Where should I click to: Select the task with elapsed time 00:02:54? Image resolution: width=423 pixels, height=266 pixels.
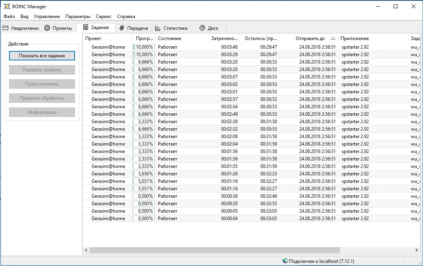coord(251,107)
